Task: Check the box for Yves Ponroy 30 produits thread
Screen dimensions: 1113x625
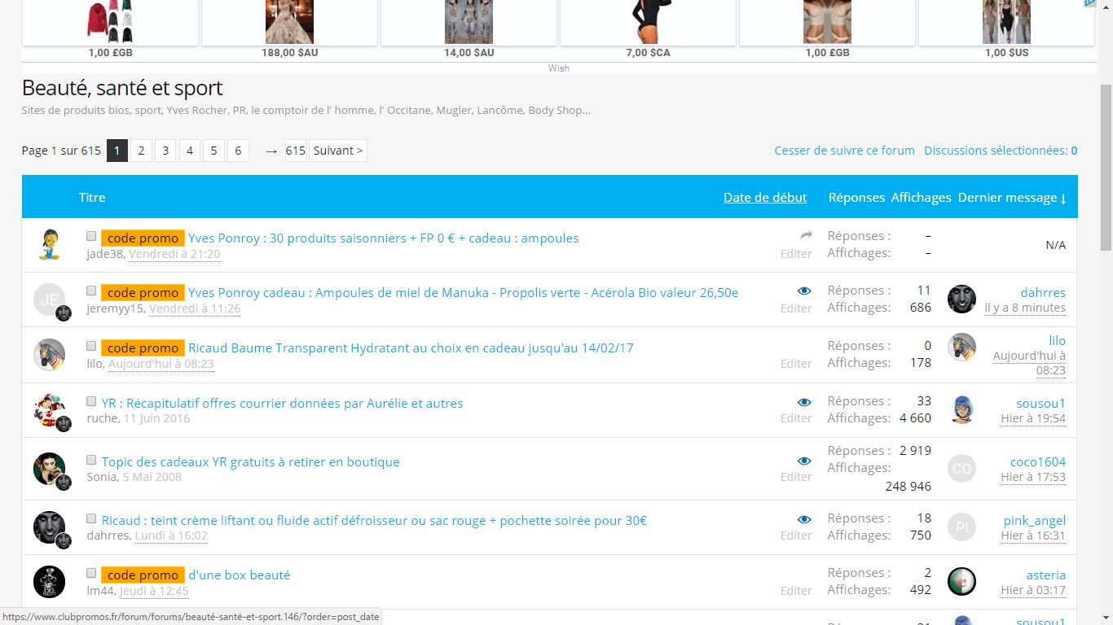Action: 91,237
